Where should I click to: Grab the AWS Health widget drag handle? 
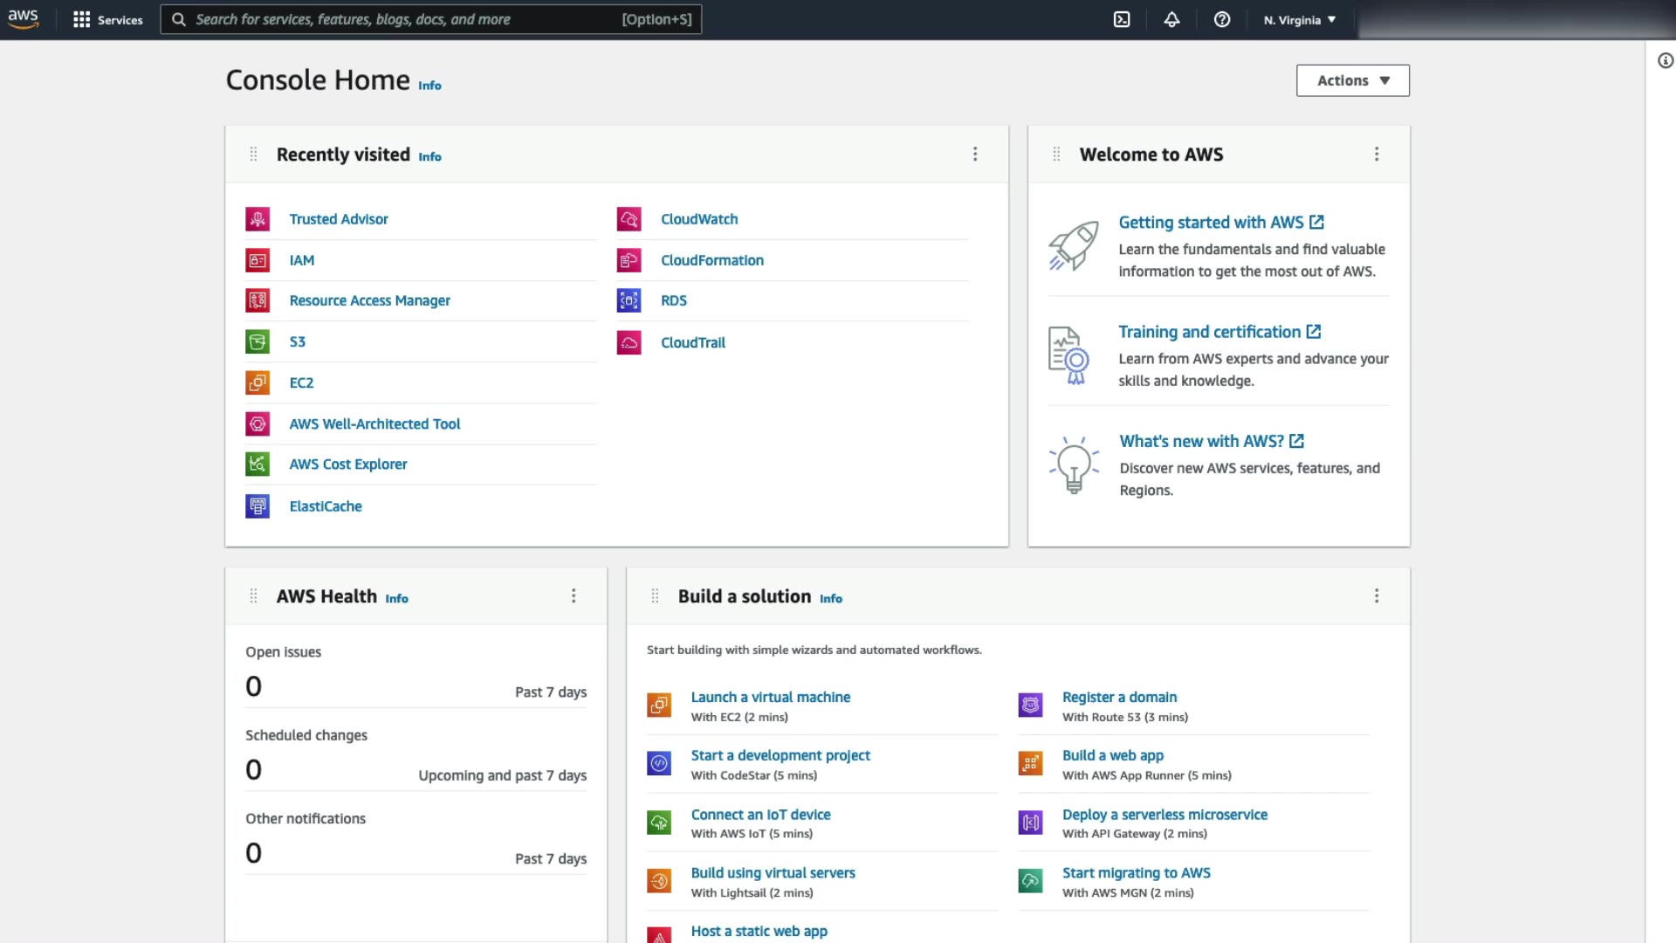click(253, 595)
